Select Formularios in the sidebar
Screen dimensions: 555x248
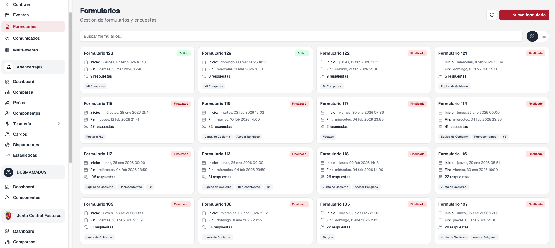pyautogui.click(x=33, y=27)
